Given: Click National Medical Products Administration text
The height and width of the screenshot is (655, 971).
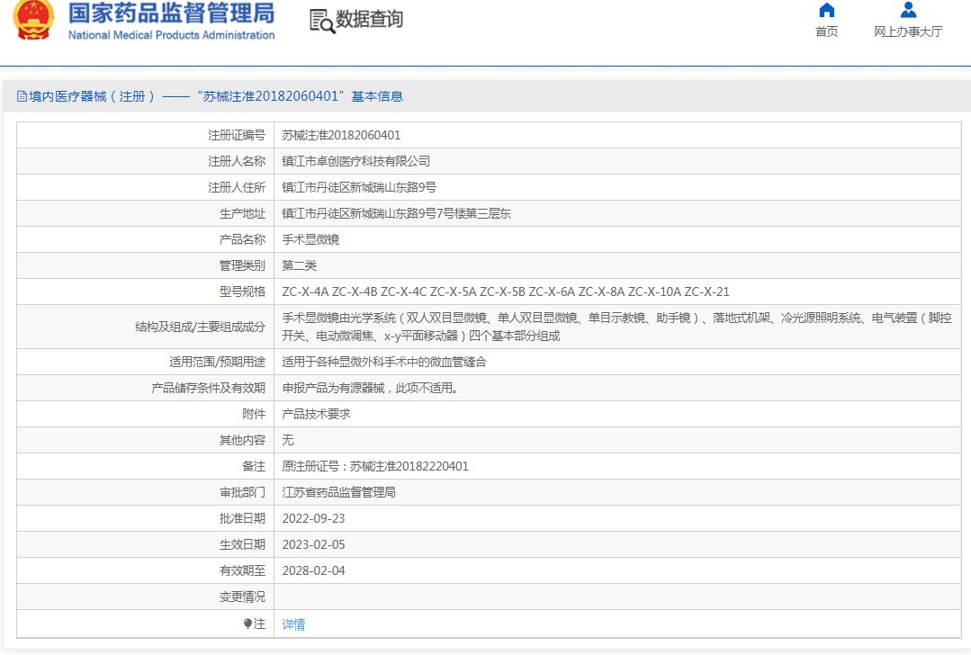Looking at the screenshot, I should (172, 35).
